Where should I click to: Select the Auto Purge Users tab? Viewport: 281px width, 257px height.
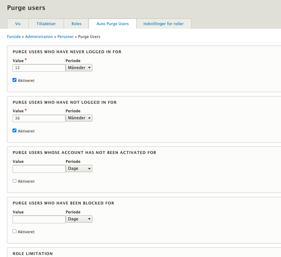[x=112, y=24]
